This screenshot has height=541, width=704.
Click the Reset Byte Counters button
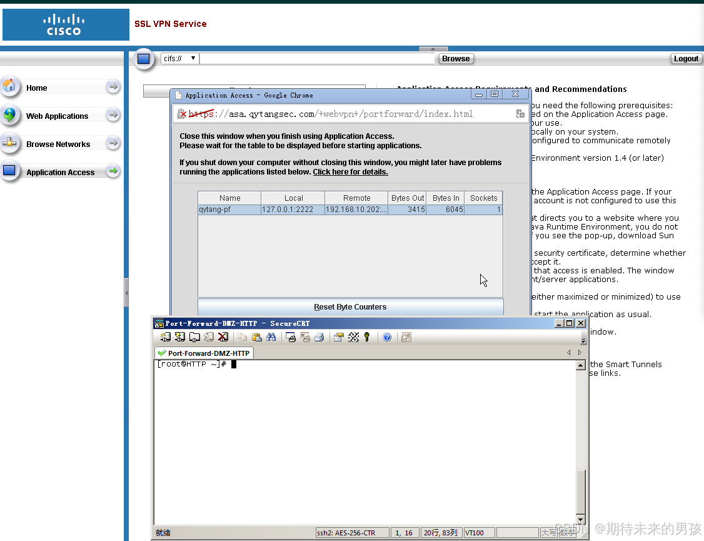pos(350,307)
